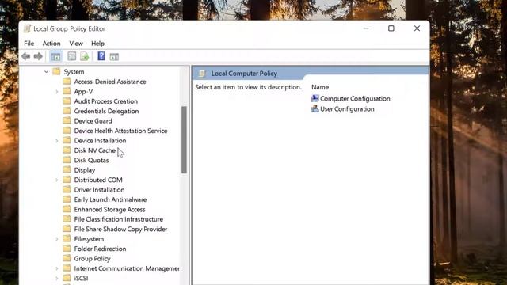507x285 pixels.
Task: Click the System folder icon
Action: (56, 71)
